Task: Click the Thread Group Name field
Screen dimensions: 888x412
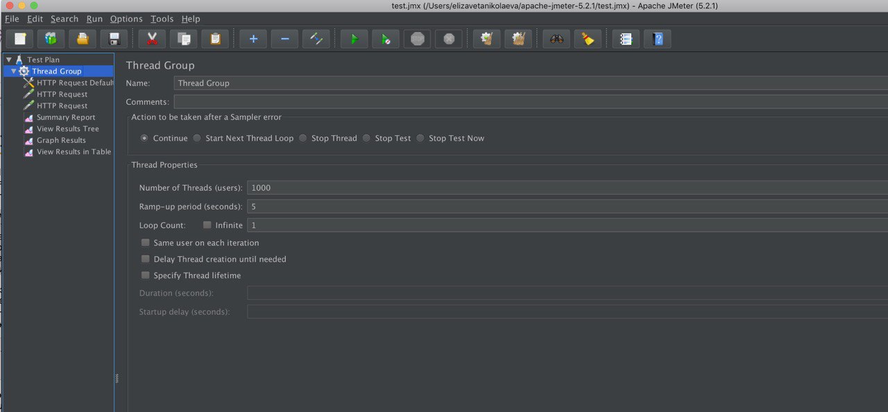Action: [x=531, y=83]
